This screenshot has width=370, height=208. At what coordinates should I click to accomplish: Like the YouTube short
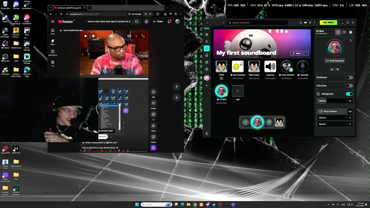coord(153,92)
